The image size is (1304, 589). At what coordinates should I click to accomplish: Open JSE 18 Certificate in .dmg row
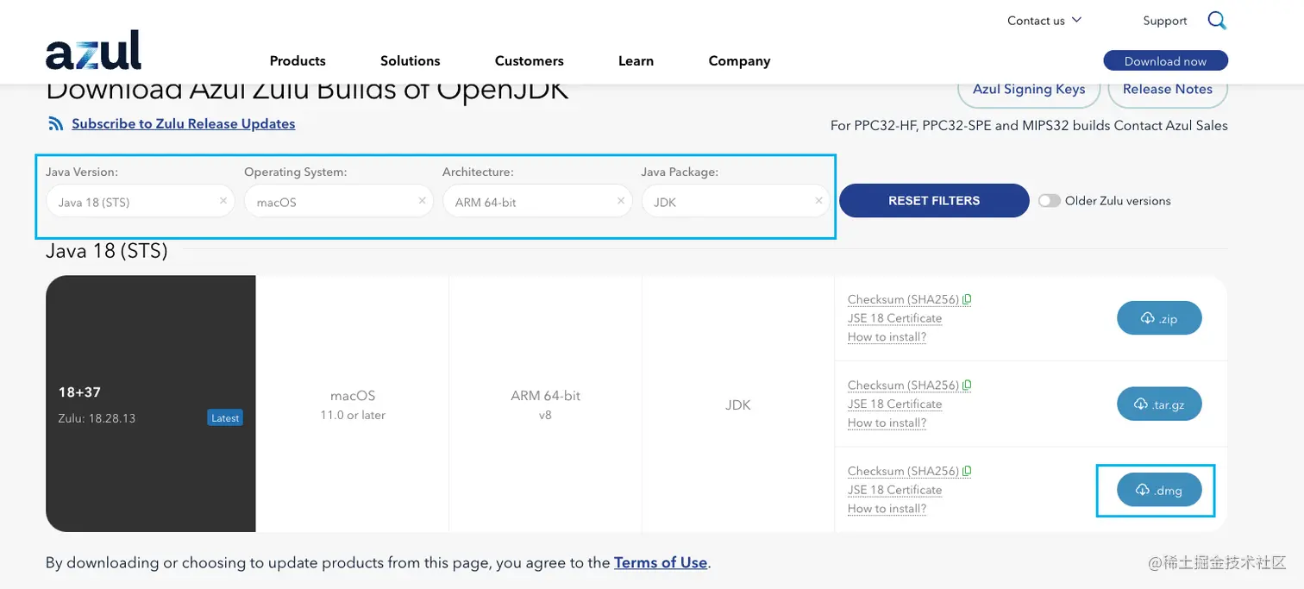(x=894, y=490)
